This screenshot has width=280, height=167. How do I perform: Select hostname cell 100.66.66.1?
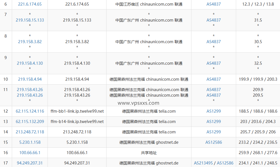[77, 153]
